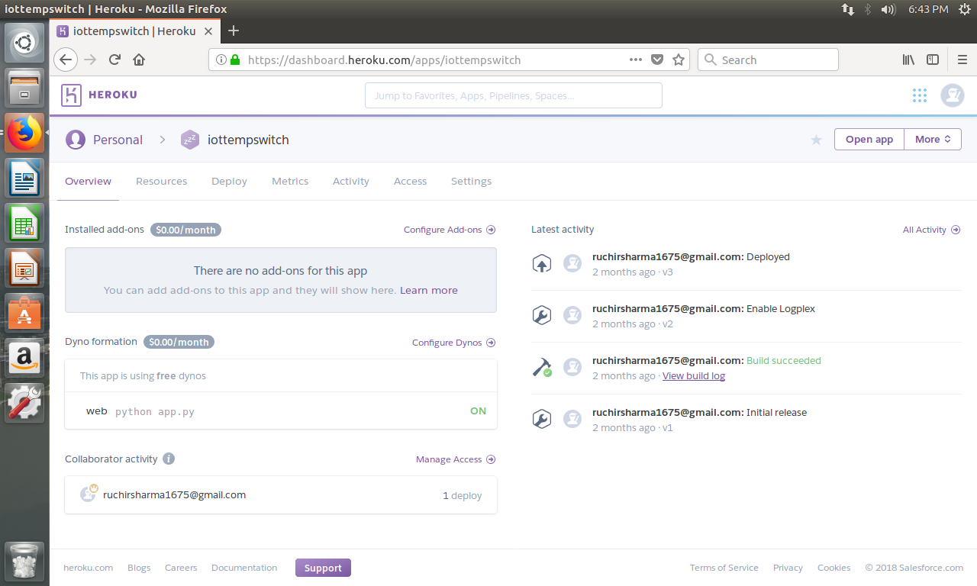Open the Configure Dynos link
977x586 pixels.
pyautogui.click(x=454, y=343)
